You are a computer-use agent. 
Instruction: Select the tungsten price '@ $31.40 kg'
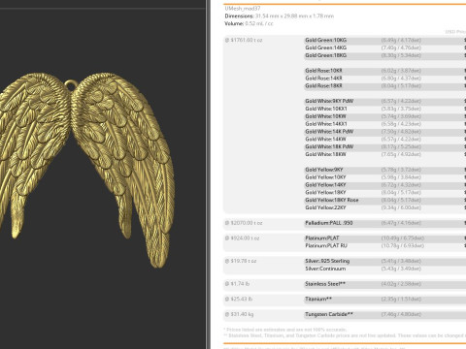pyautogui.click(x=239, y=314)
